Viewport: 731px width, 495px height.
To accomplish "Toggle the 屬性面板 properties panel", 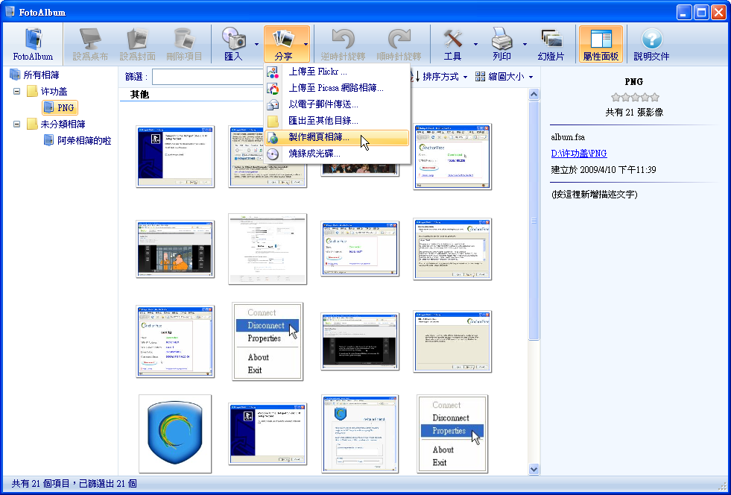I will click(x=601, y=45).
